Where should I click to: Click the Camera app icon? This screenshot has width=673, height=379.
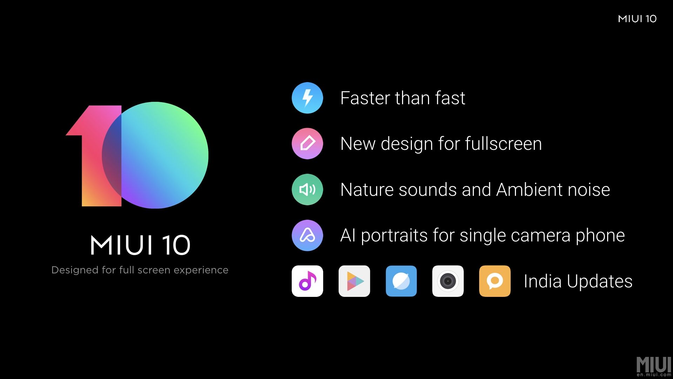coord(447,281)
